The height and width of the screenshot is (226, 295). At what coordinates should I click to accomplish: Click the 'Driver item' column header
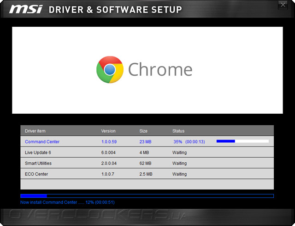click(35, 131)
